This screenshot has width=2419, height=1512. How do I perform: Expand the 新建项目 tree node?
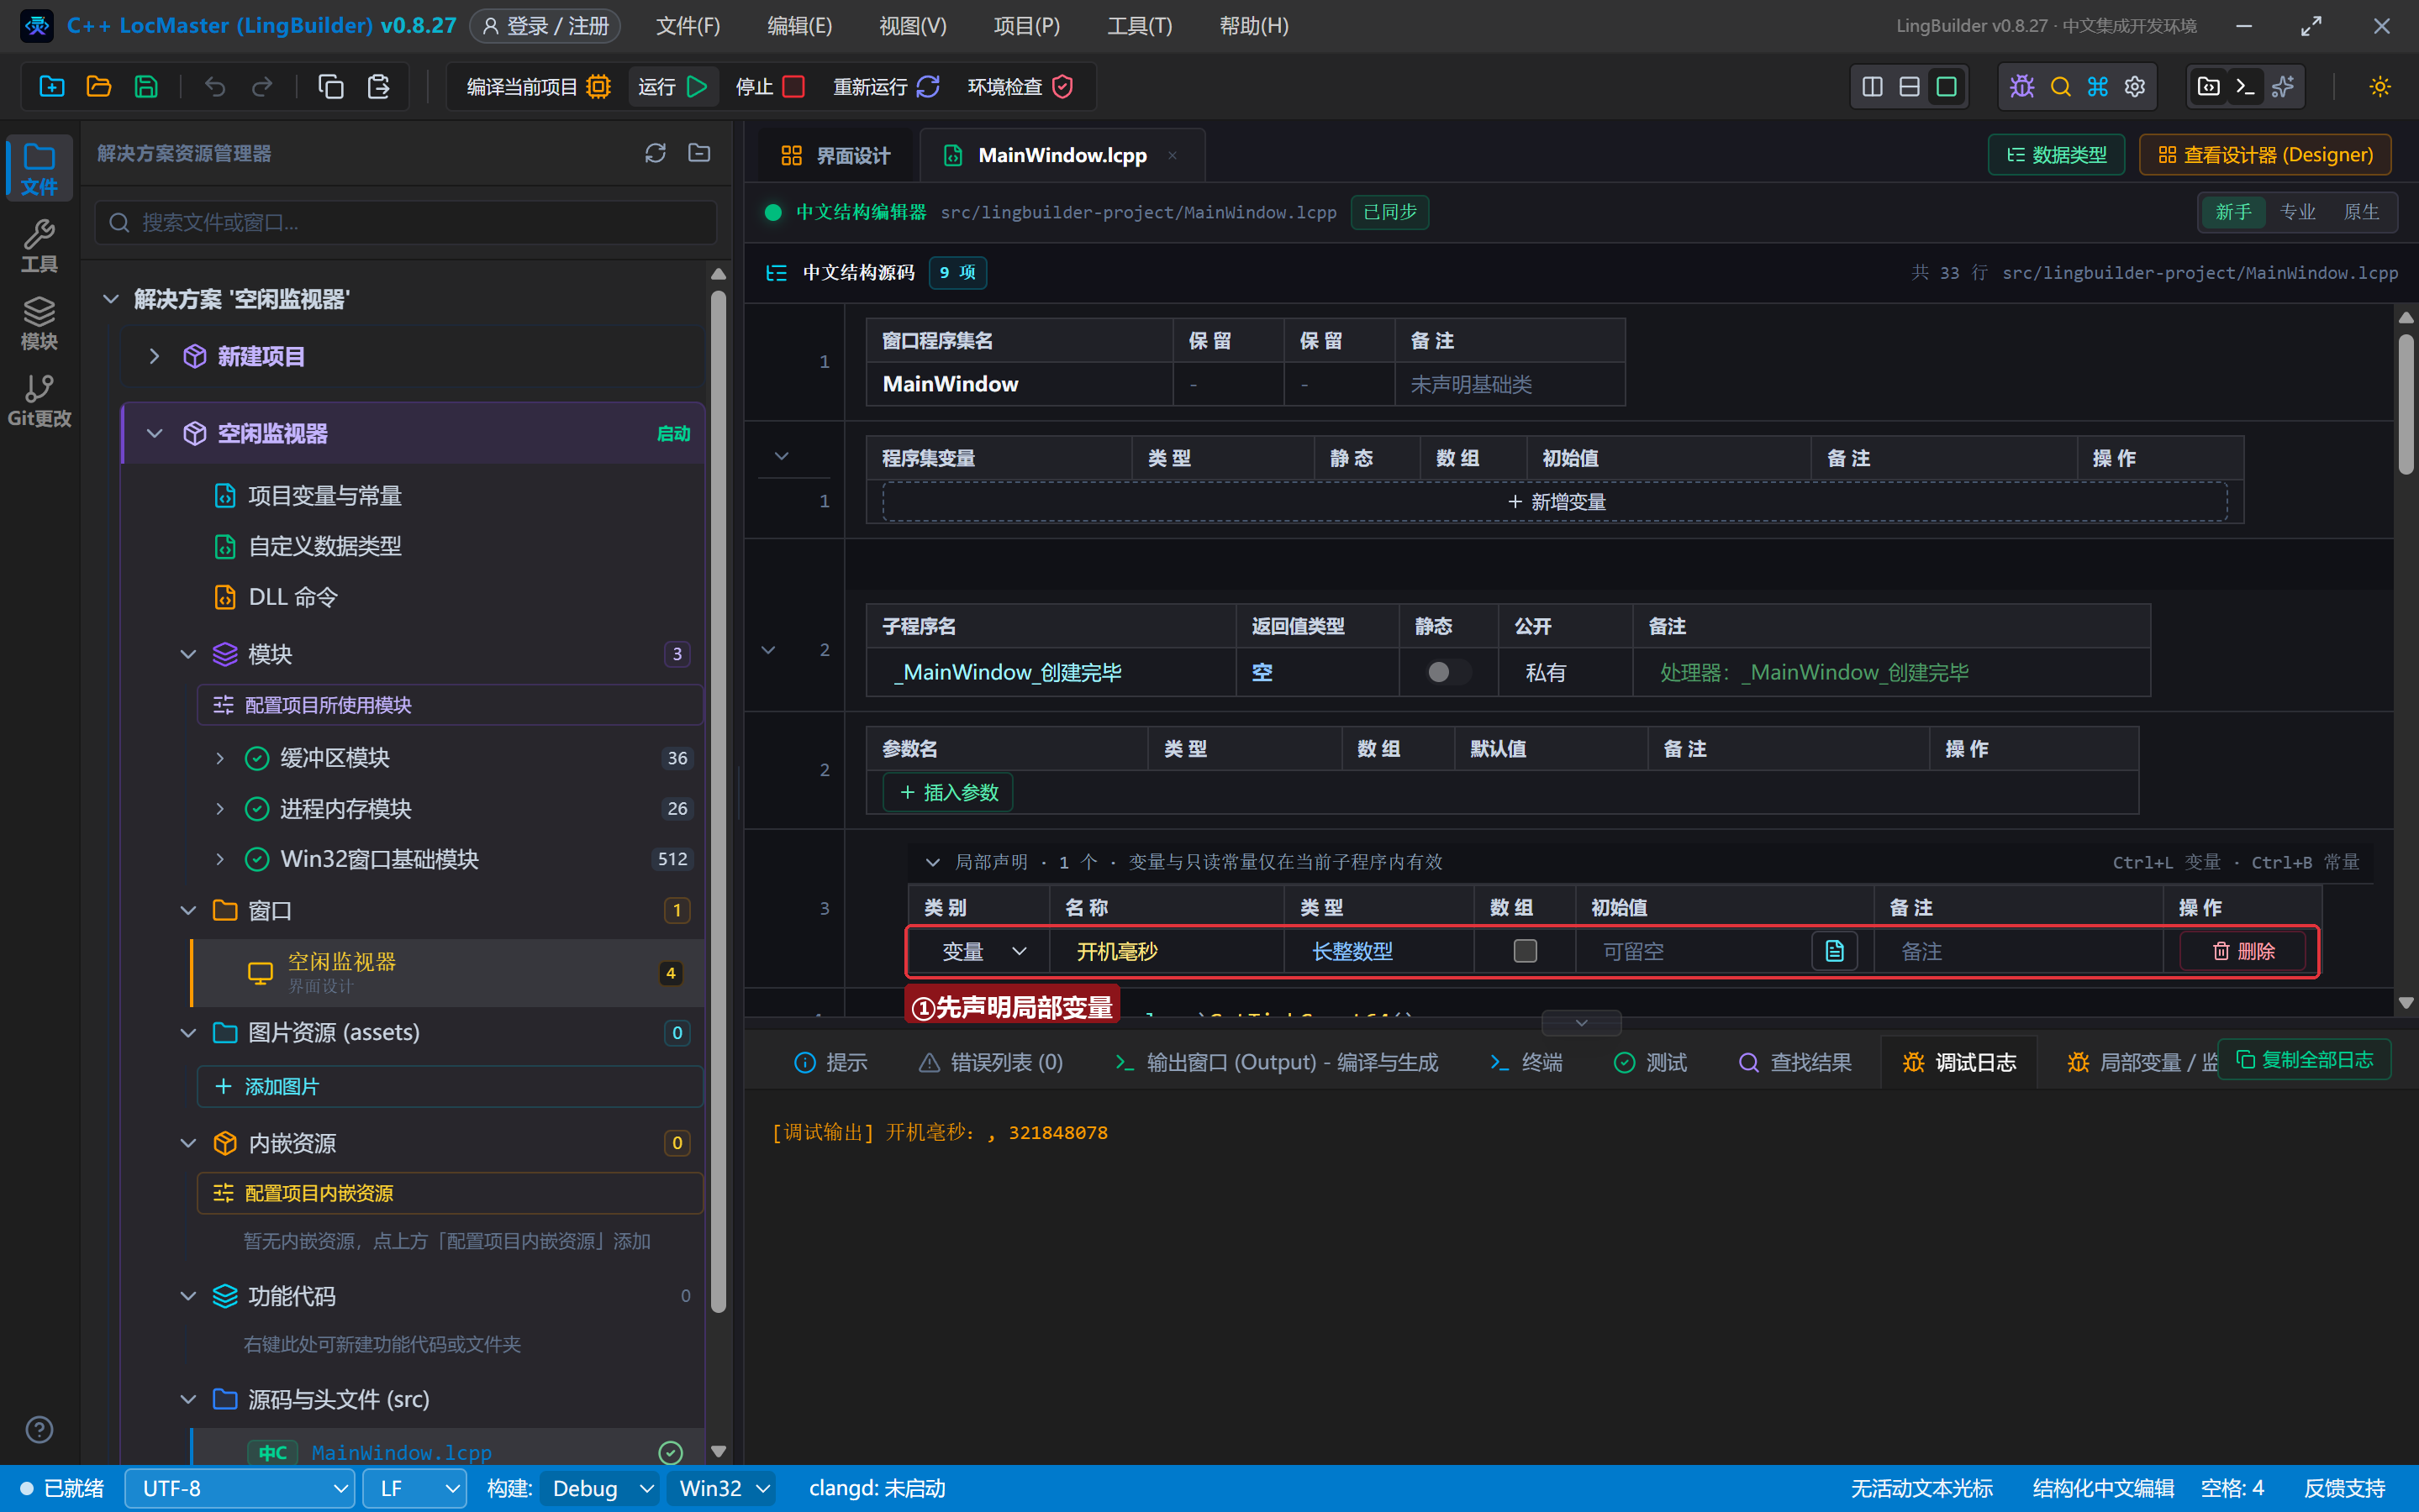coord(153,356)
